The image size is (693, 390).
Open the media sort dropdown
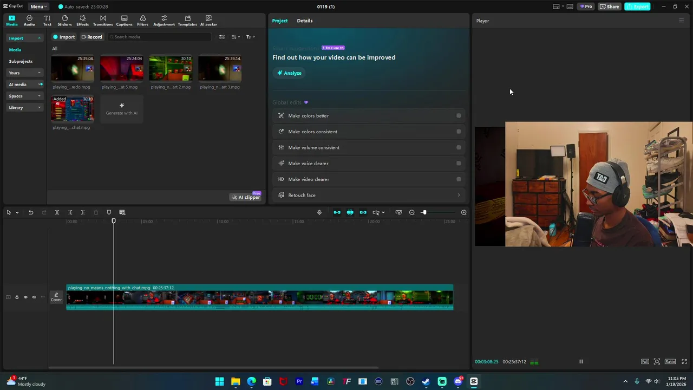[x=236, y=37]
